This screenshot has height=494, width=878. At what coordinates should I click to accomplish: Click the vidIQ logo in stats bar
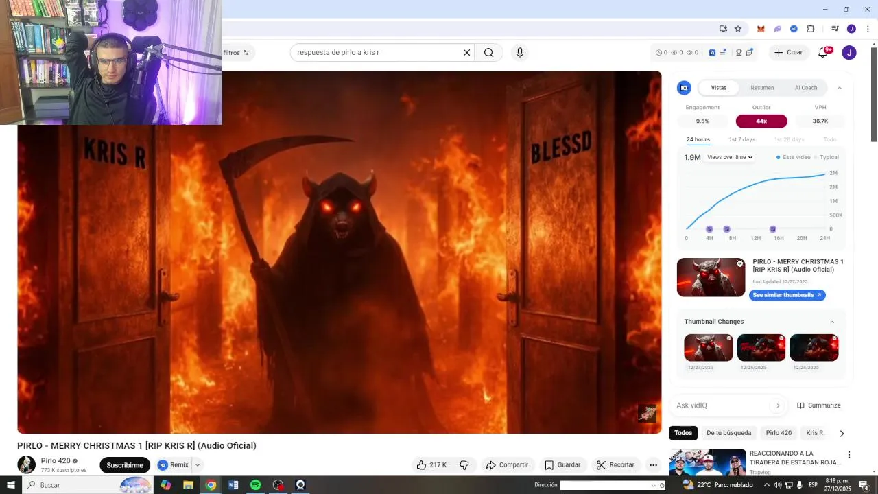click(712, 52)
